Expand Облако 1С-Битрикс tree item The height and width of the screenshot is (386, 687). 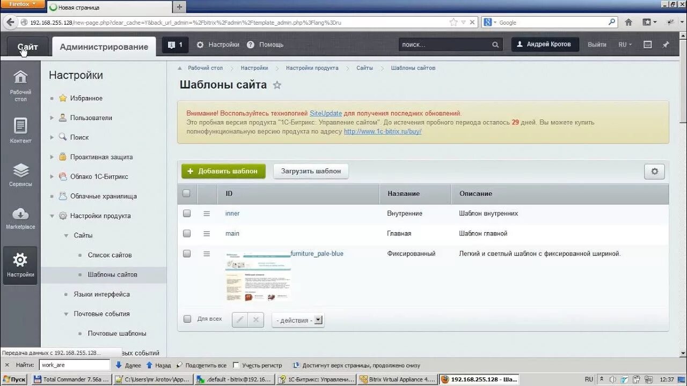coord(52,176)
